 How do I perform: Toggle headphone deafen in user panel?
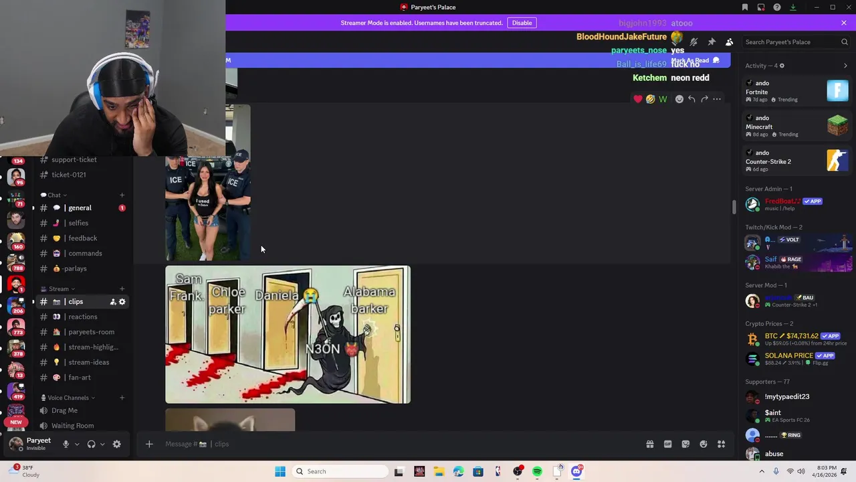(91, 444)
